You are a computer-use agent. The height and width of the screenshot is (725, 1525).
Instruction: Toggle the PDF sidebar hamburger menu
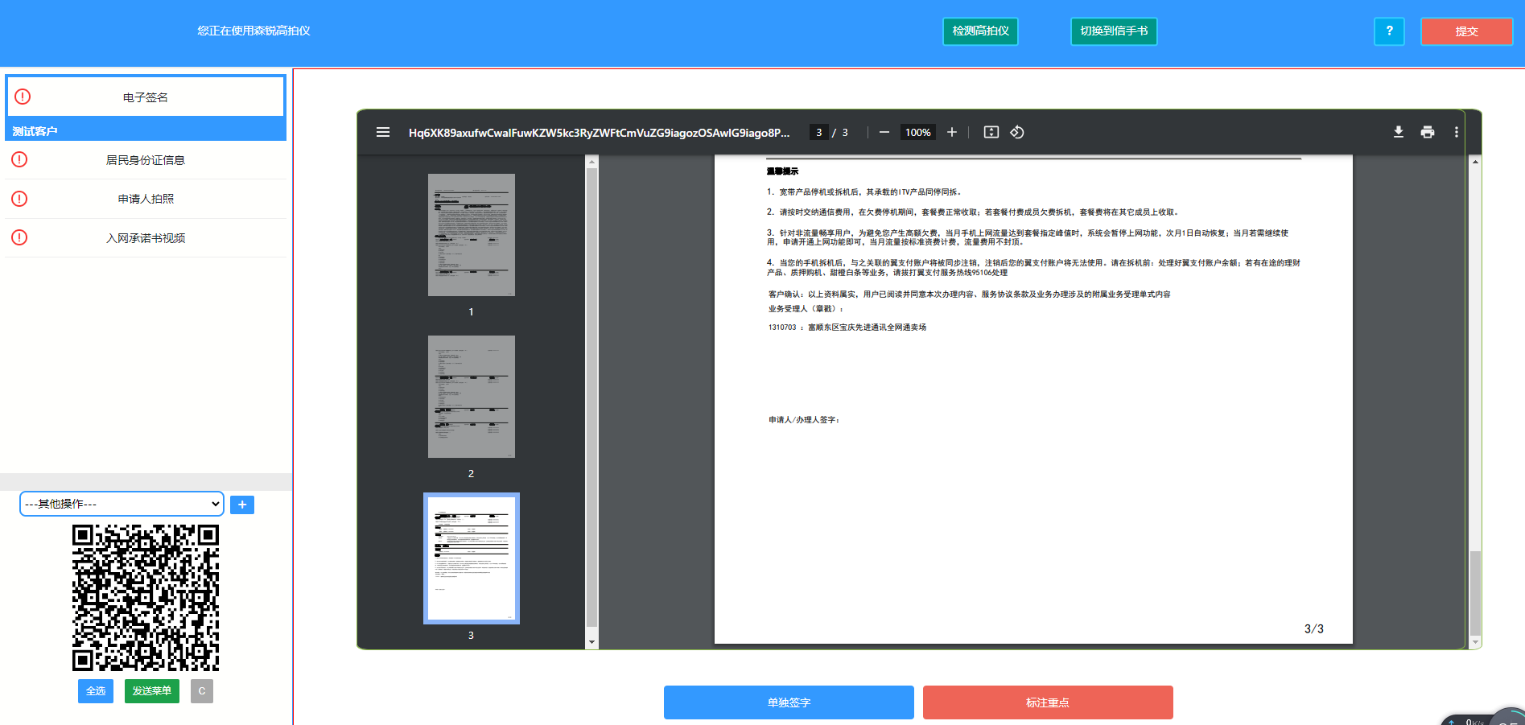point(383,132)
